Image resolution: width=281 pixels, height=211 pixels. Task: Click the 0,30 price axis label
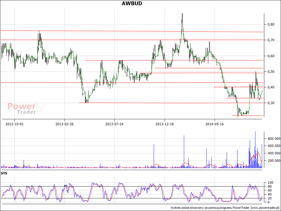point(271,103)
